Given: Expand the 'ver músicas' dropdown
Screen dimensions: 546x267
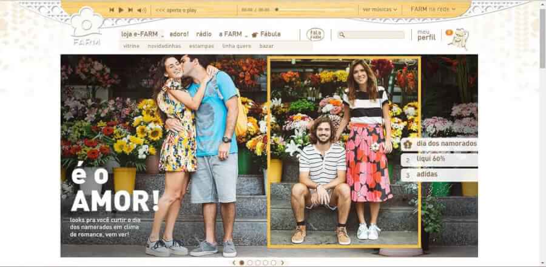Looking at the screenshot, I should click(x=380, y=10).
